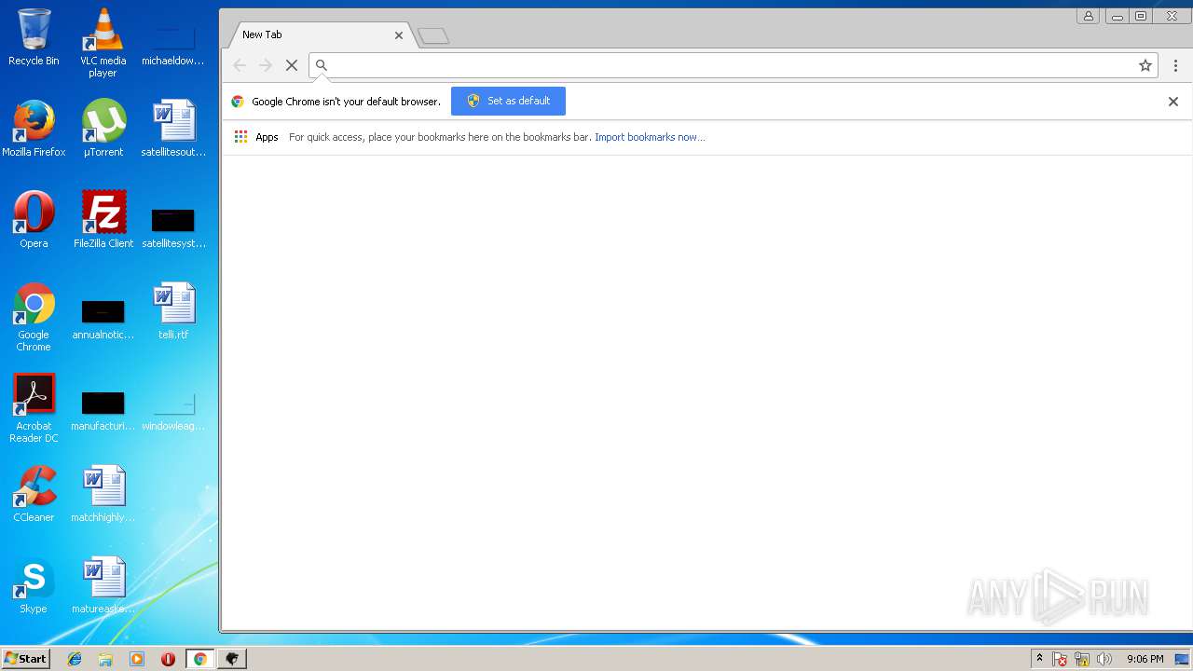The height and width of the screenshot is (671, 1193).
Task: Open CCleaner desktop shortcut
Action: (x=34, y=494)
